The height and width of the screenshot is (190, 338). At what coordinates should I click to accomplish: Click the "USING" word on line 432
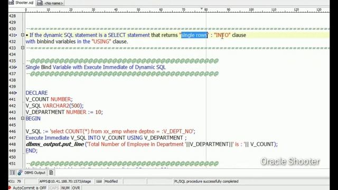pyautogui.click(x=101, y=42)
